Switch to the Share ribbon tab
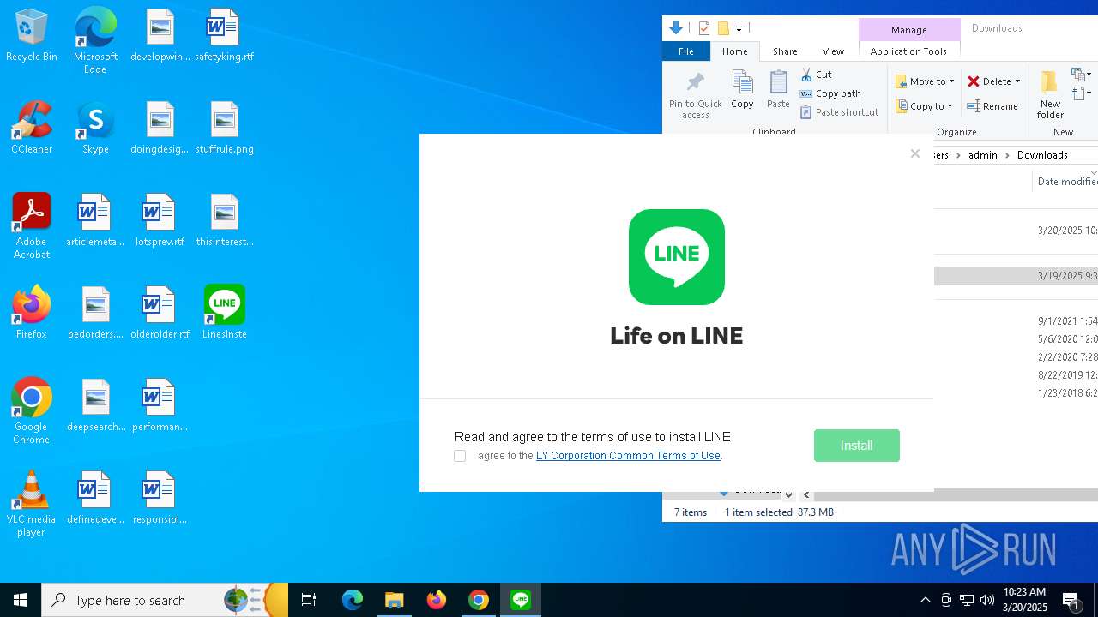 coord(785,51)
